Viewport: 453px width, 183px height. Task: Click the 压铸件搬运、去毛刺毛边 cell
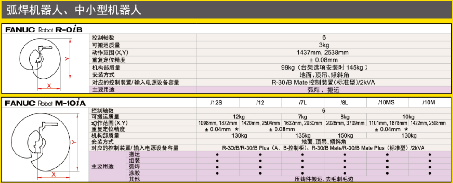(323, 179)
